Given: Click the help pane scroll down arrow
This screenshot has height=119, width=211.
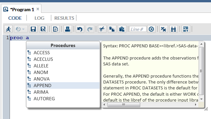Looking at the screenshot, I should pyautogui.click(x=201, y=99).
